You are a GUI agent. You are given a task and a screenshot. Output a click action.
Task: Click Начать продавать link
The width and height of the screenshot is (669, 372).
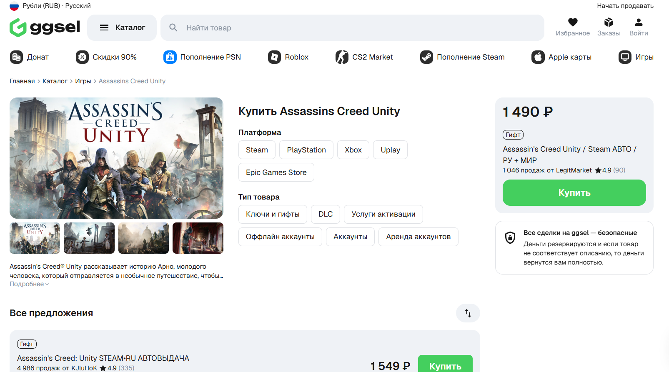625,6
